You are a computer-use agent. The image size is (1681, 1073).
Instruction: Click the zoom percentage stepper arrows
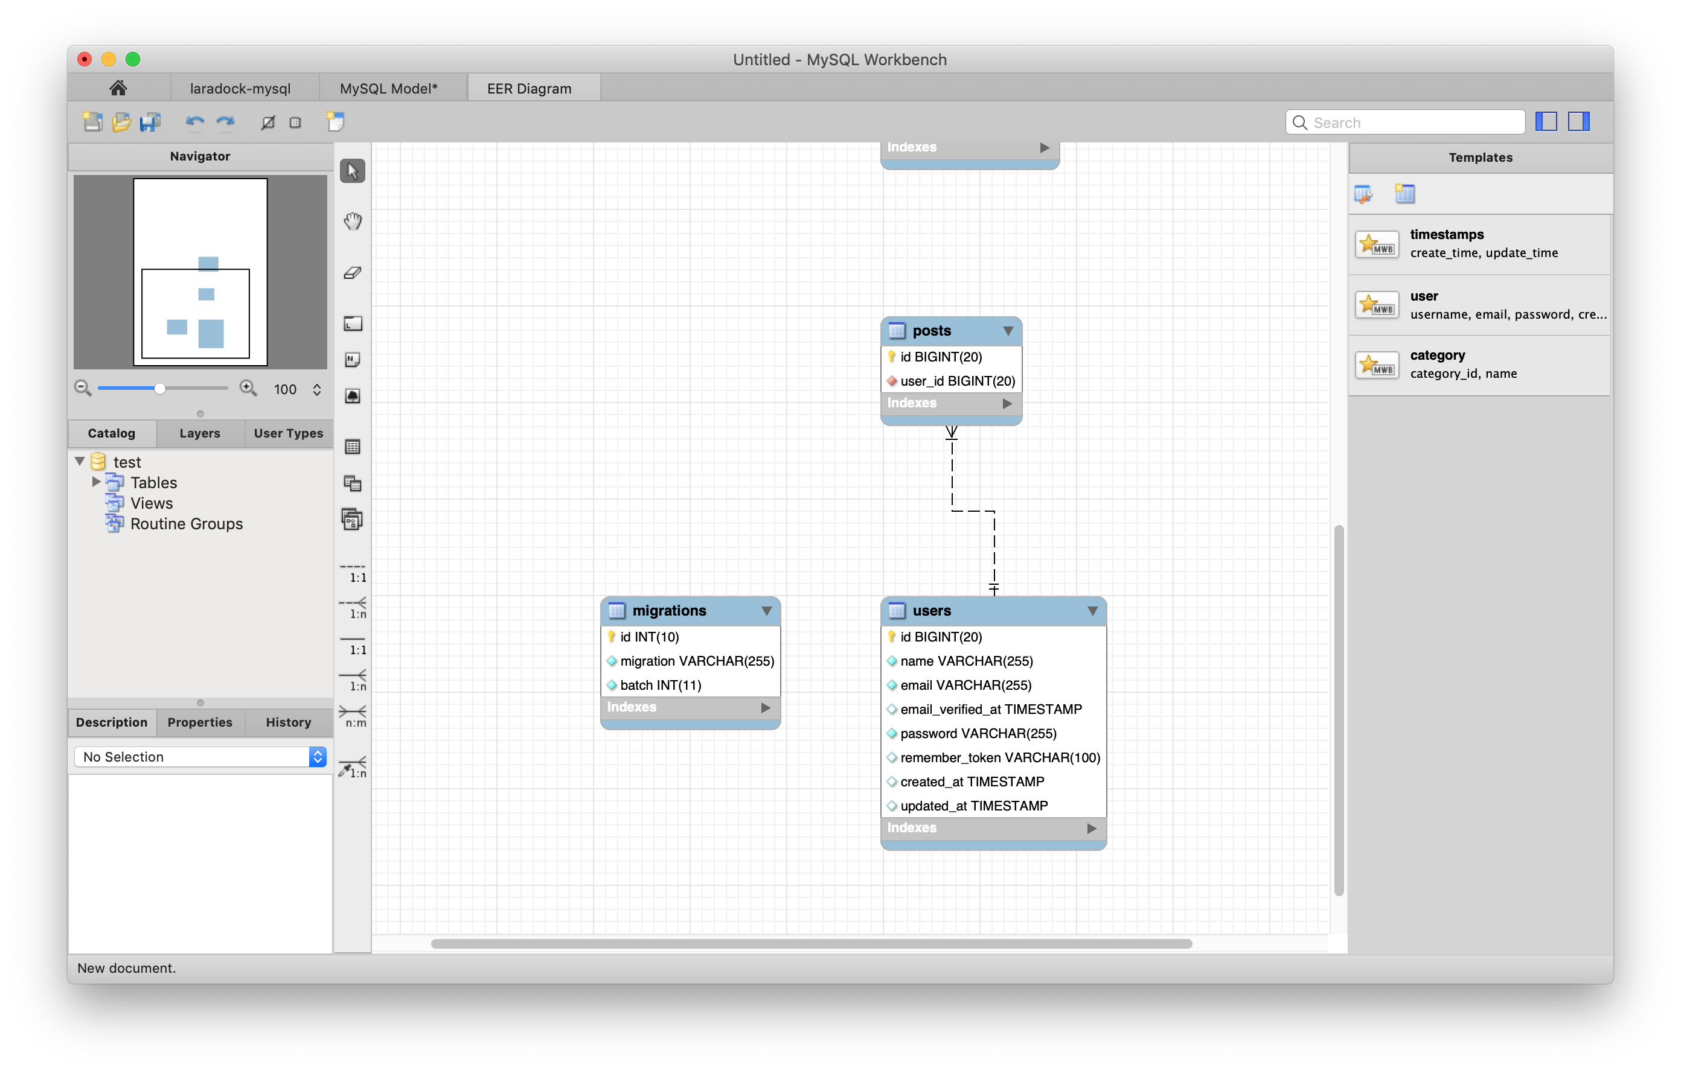point(317,389)
